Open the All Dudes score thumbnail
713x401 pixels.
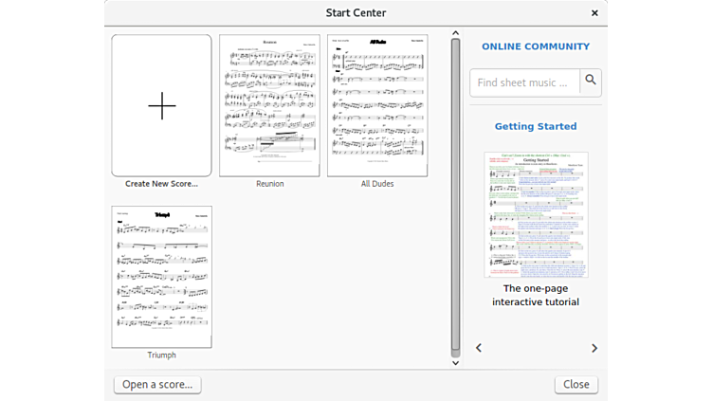(377, 105)
